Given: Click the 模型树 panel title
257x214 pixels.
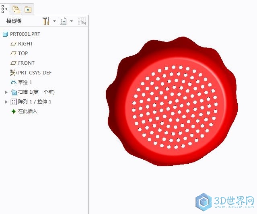Looking at the screenshot, I should (x=14, y=21).
